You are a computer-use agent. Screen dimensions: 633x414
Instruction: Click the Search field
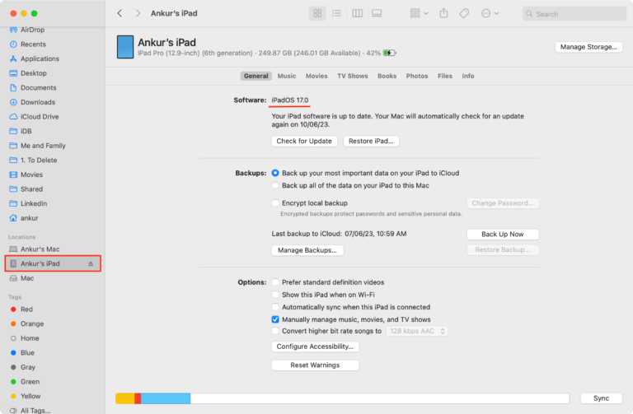[574, 14]
